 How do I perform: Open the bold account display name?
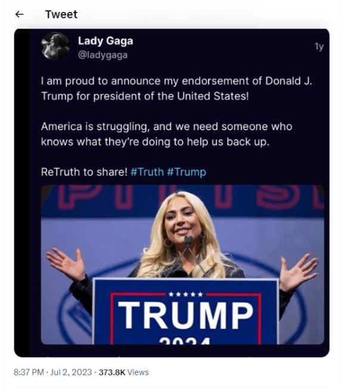(x=106, y=41)
